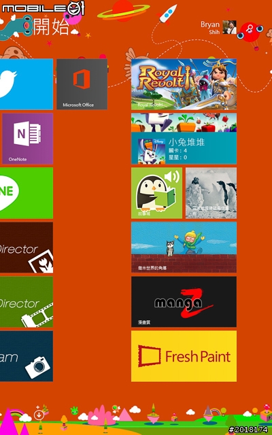The image size is (272, 435).
Task: Start the Royal Revolt! game tile
Action: click(184, 84)
